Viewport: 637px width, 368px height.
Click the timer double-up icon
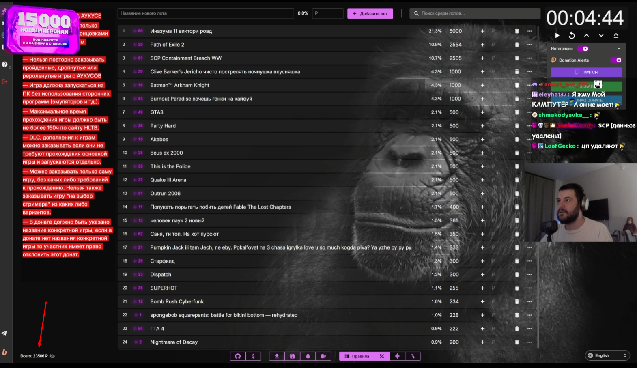tap(616, 36)
